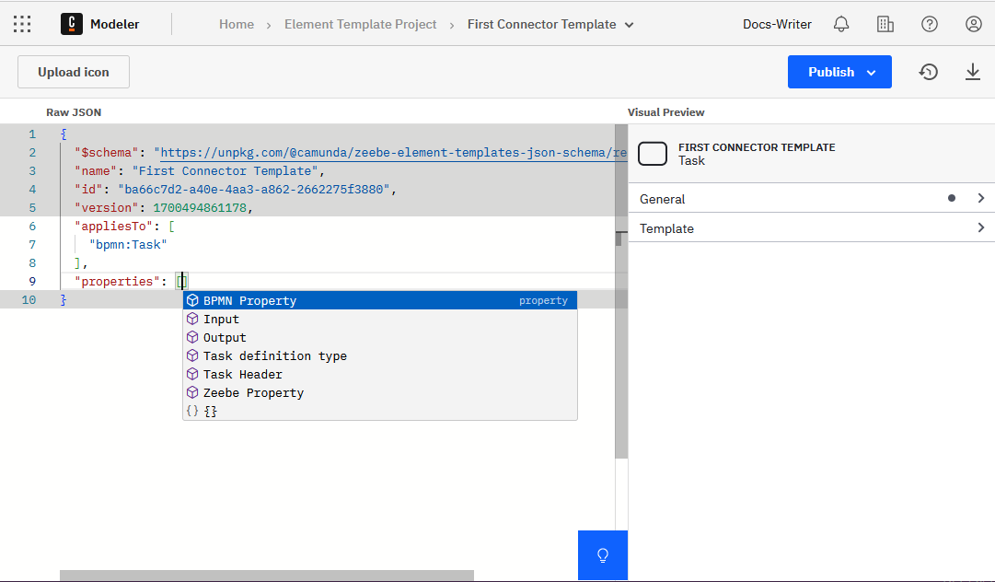The height and width of the screenshot is (582, 995).
Task: Navigate to Home via the breadcrumb link
Action: pos(236,25)
